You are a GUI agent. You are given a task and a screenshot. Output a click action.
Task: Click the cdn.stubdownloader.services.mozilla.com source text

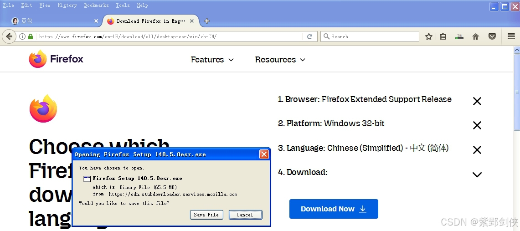[x=173, y=194]
